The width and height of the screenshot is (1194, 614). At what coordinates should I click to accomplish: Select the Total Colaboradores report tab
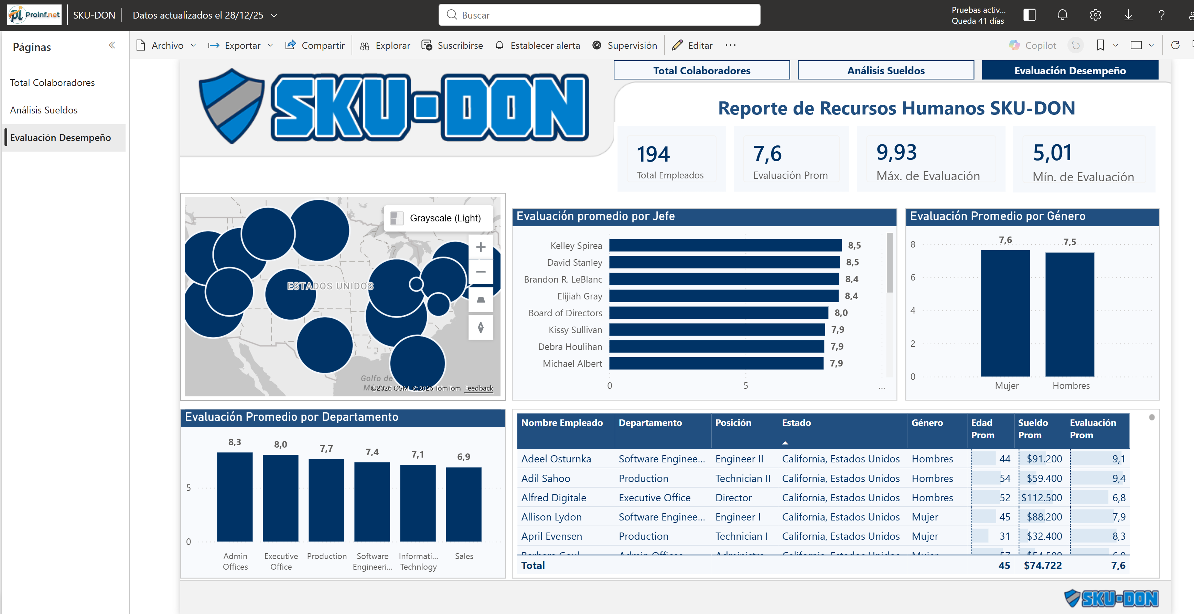tap(701, 70)
